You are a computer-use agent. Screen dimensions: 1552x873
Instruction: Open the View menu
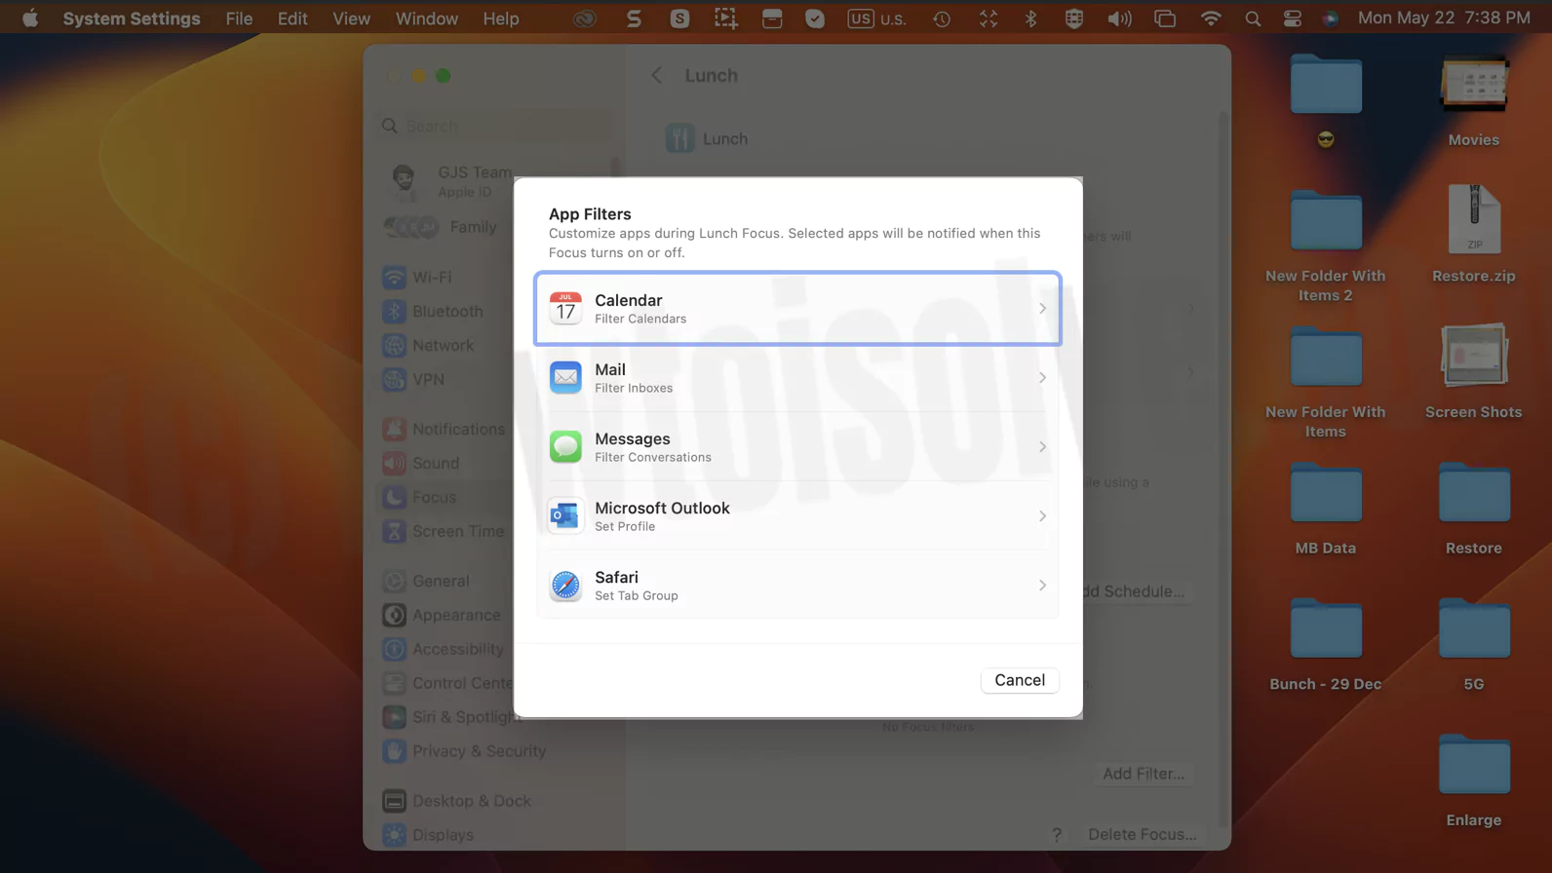click(351, 18)
